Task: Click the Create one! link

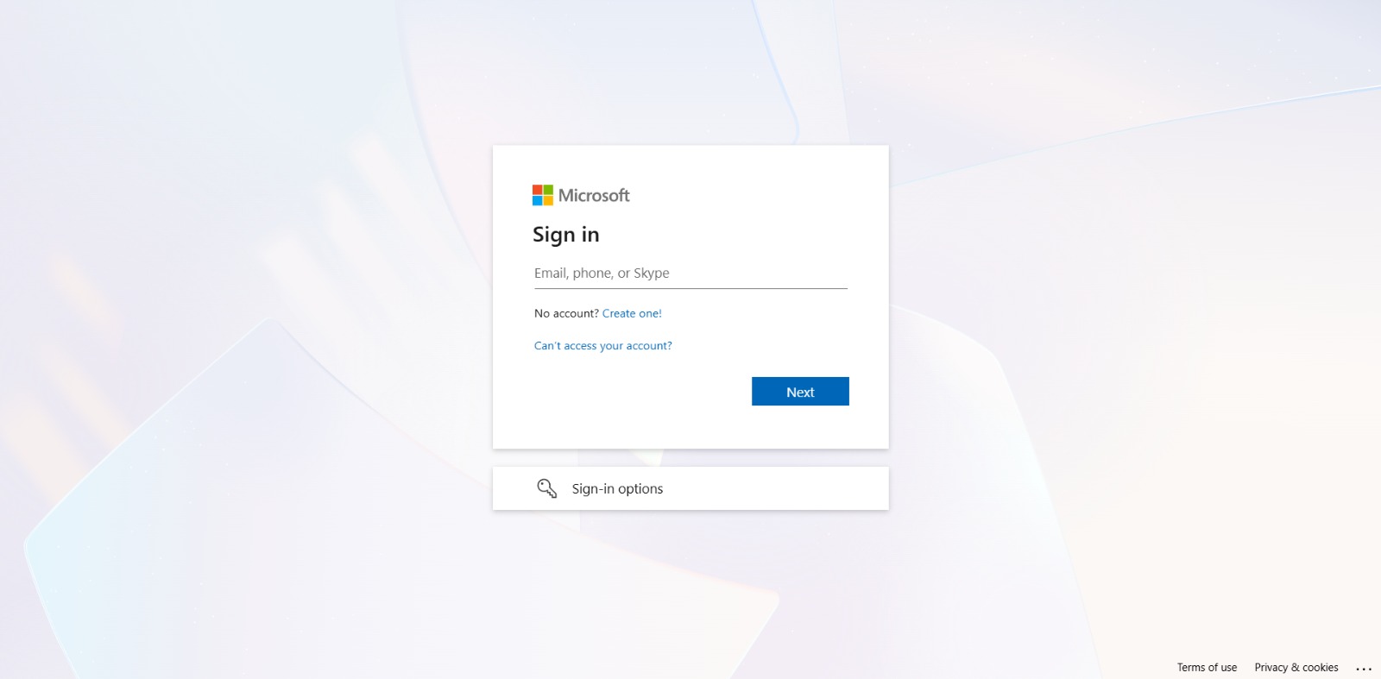Action: (x=632, y=313)
